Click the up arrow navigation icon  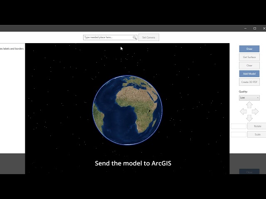[x=249, y=105]
